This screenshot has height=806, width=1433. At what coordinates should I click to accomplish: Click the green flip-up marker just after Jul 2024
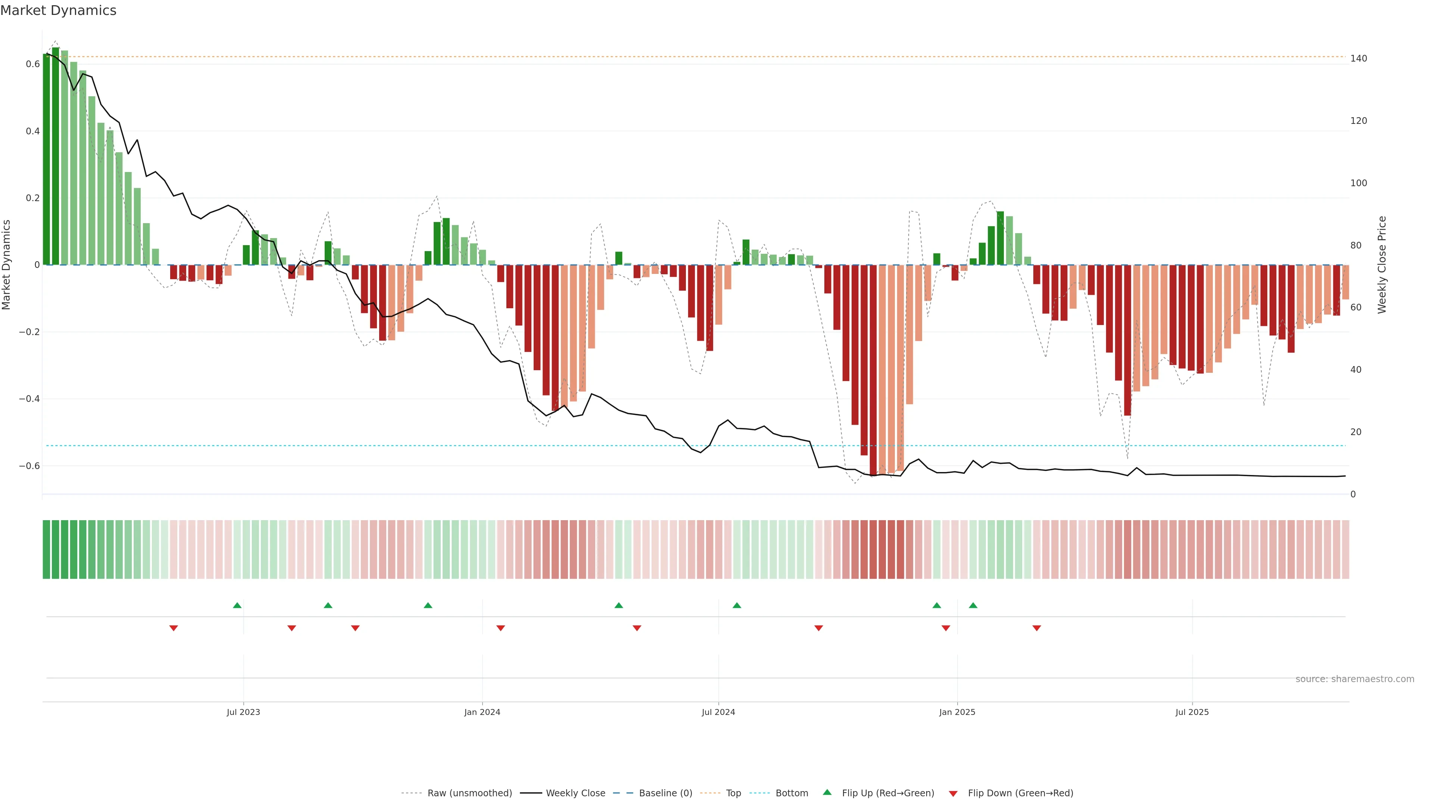pyautogui.click(x=737, y=605)
